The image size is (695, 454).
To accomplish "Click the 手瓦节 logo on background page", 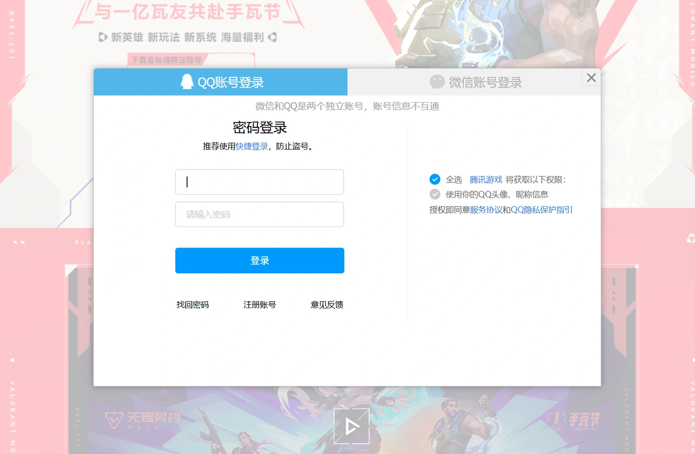I will [574, 421].
